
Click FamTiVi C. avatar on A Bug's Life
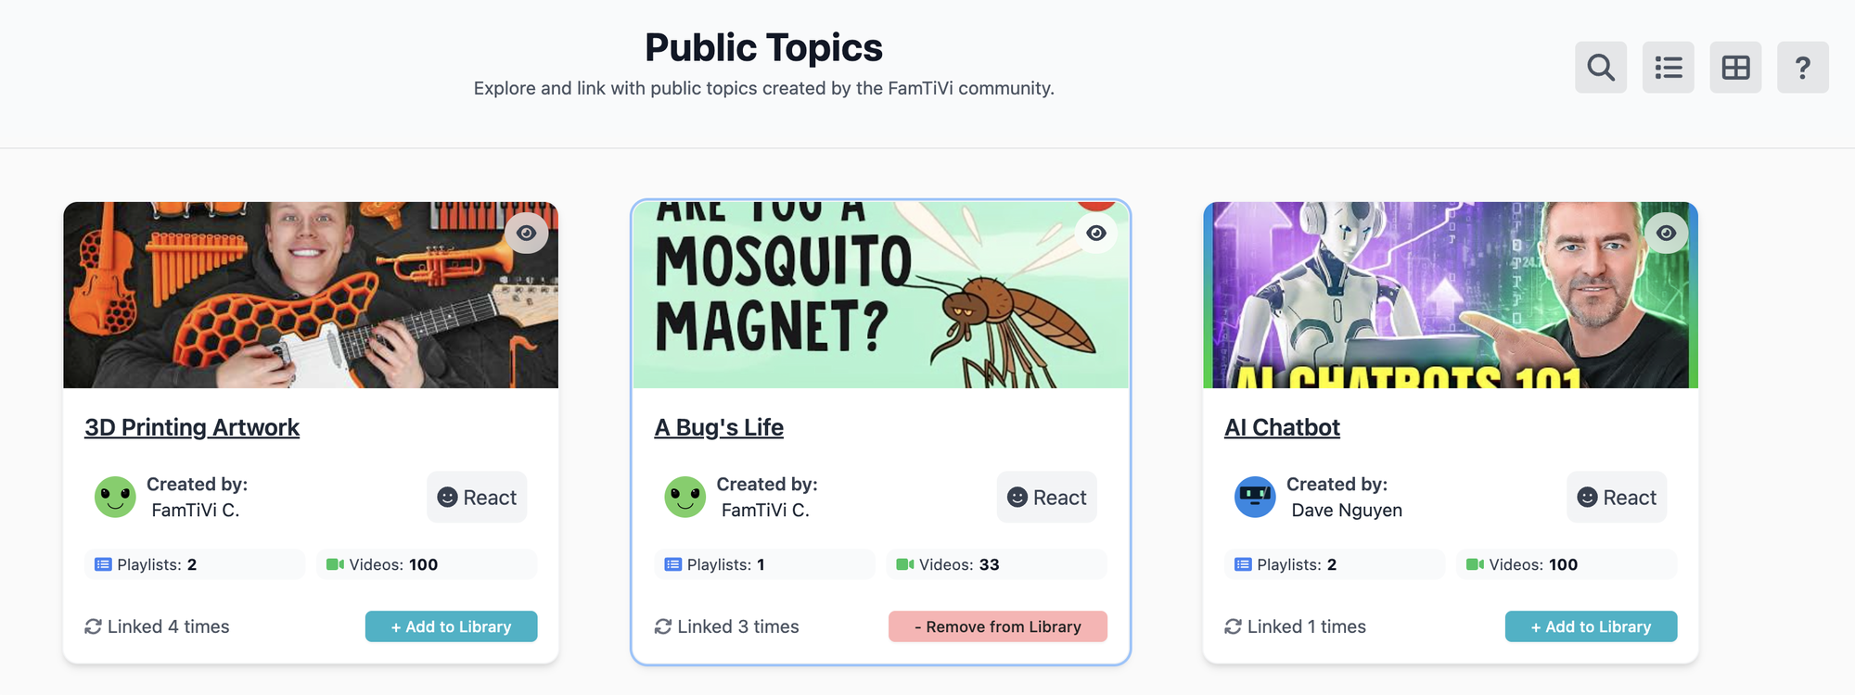(685, 498)
